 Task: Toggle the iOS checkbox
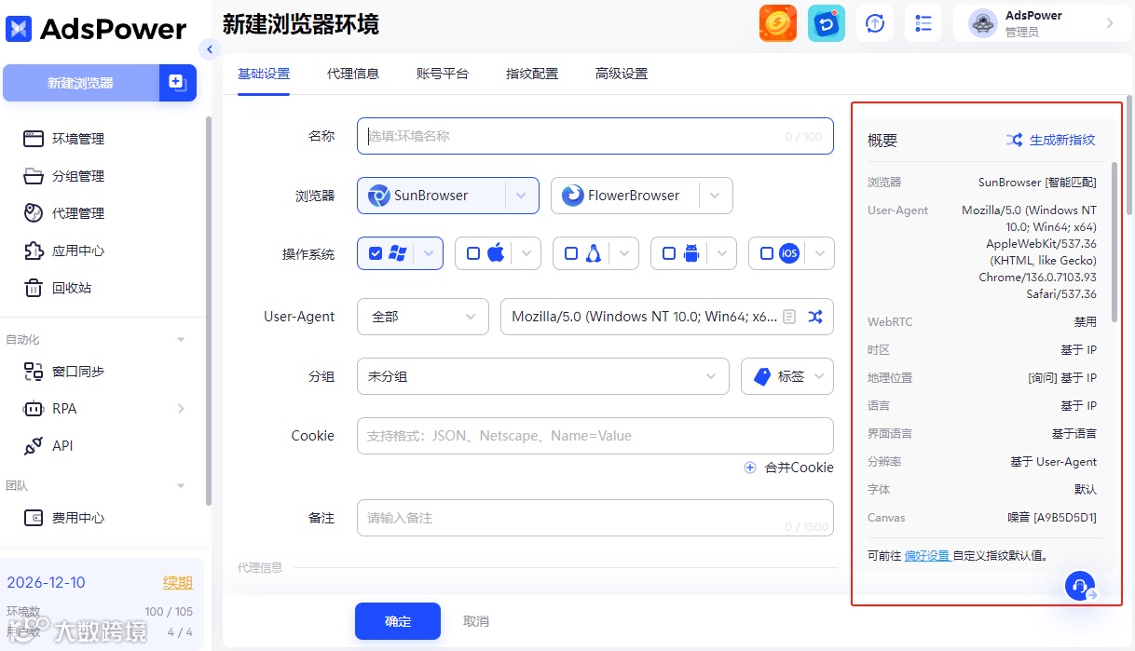pos(767,253)
